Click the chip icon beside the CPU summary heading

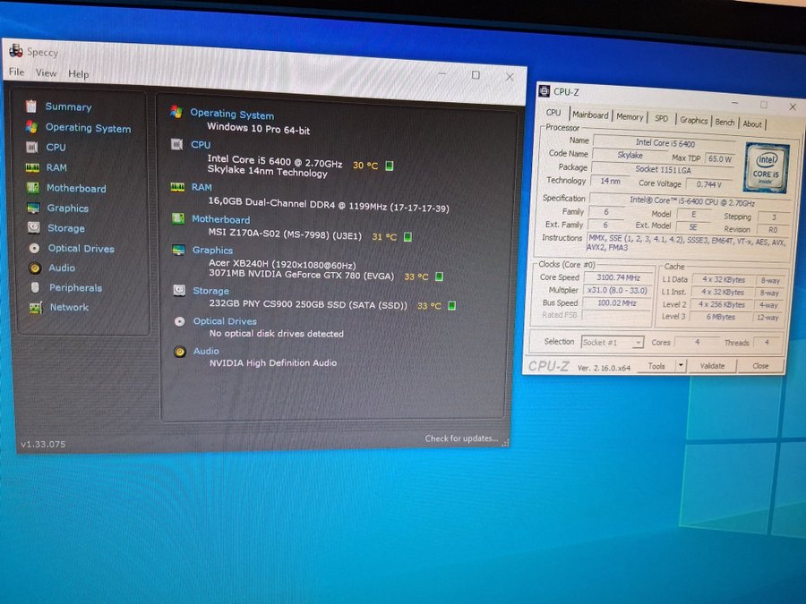(x=176, y=144)
